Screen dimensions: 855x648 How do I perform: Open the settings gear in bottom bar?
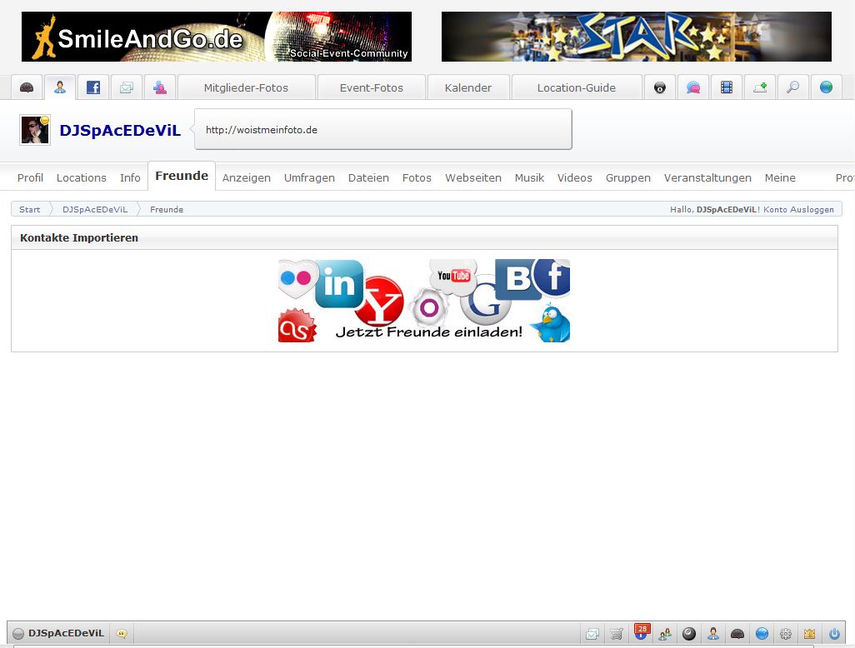[x=785, y=634]
